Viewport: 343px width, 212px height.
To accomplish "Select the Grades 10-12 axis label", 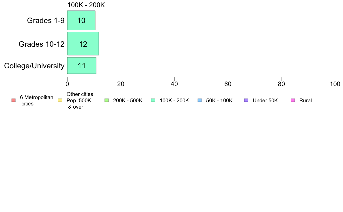I will coord(42,44).
